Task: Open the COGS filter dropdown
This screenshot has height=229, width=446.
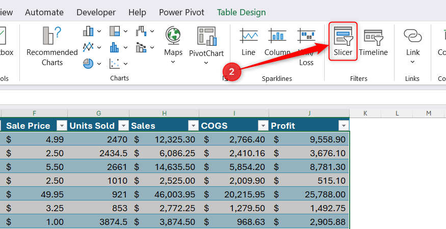Action: point(263,125)
